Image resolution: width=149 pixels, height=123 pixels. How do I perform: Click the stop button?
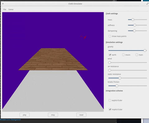click(x=53, y=115)
